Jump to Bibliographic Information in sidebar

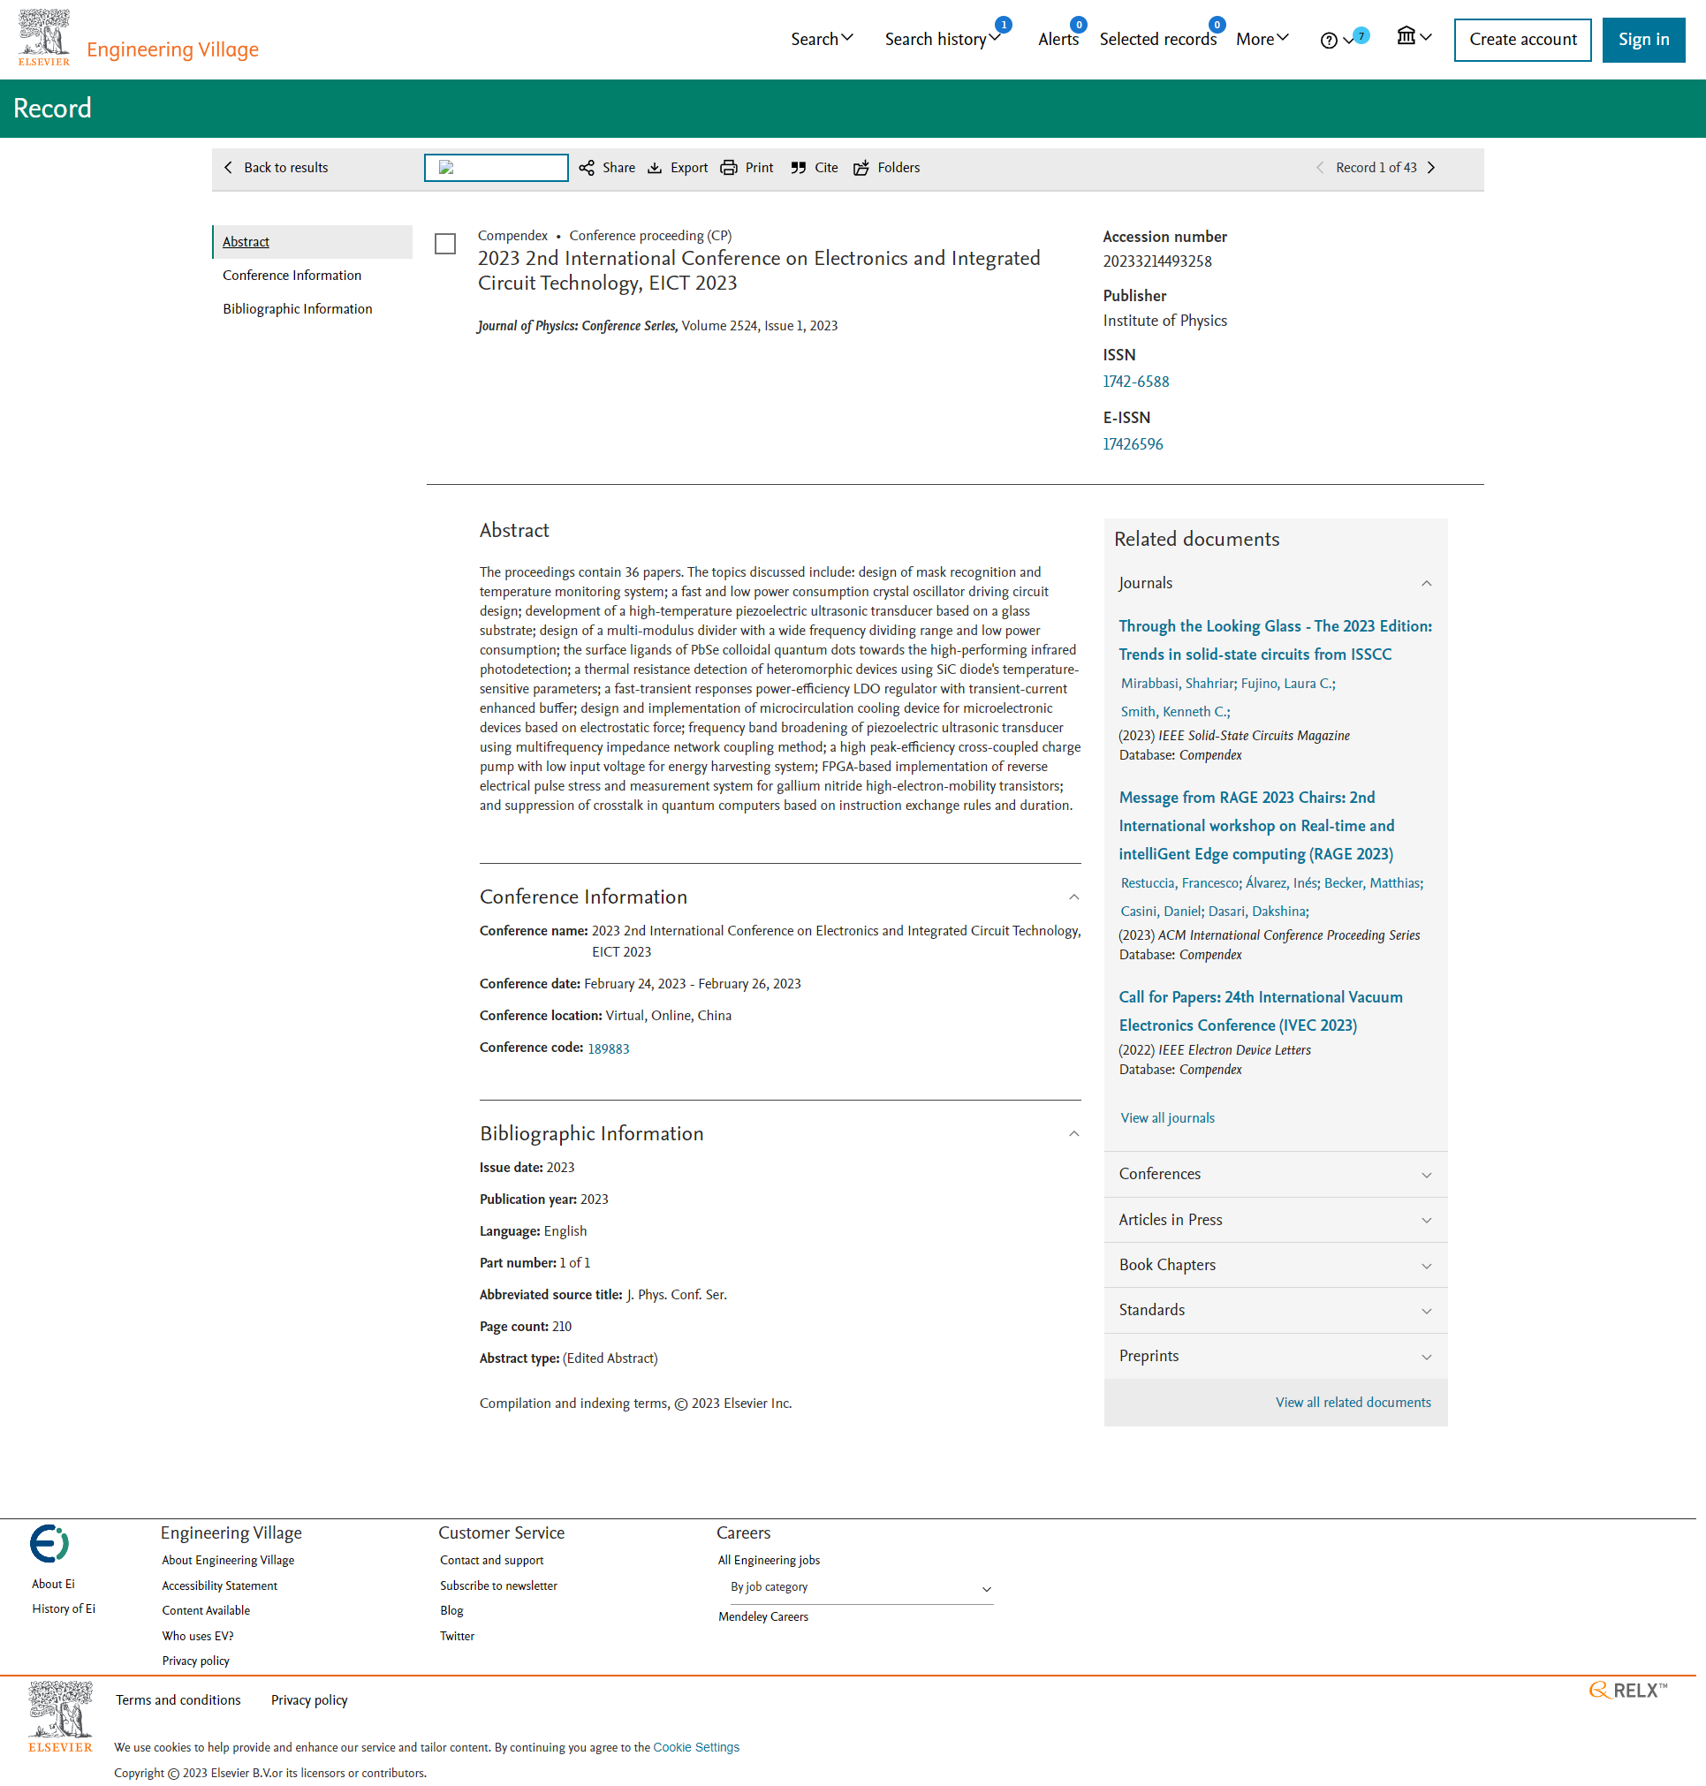point(298,309)
